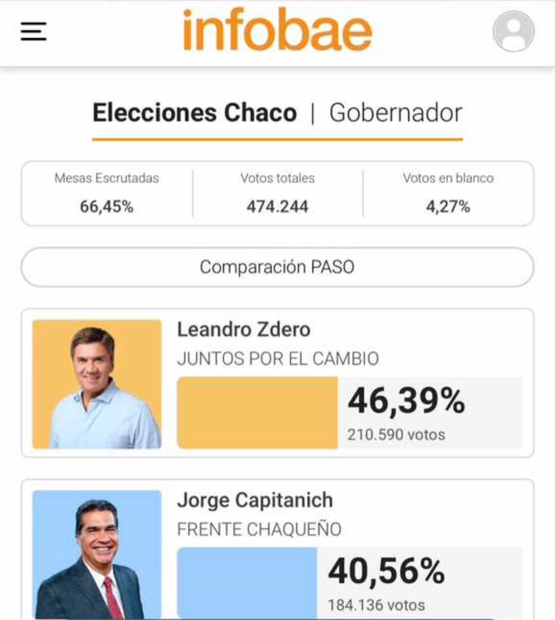Open Leandro Zdero's candidate photo

click(x=97, y=384)
